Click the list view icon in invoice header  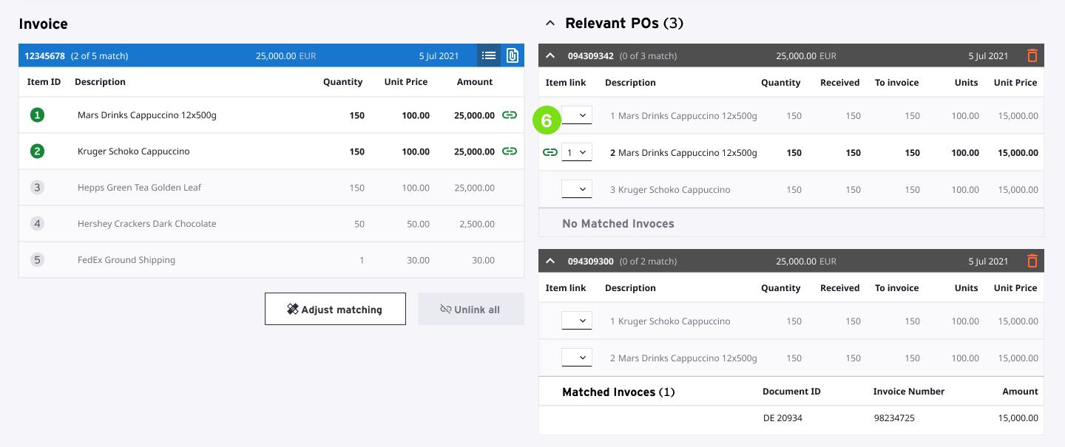point(489,55)
